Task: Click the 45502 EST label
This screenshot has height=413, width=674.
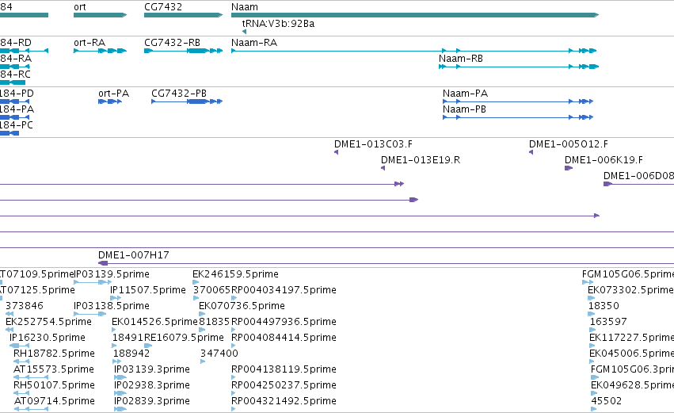Action: [x=606, y=401]
